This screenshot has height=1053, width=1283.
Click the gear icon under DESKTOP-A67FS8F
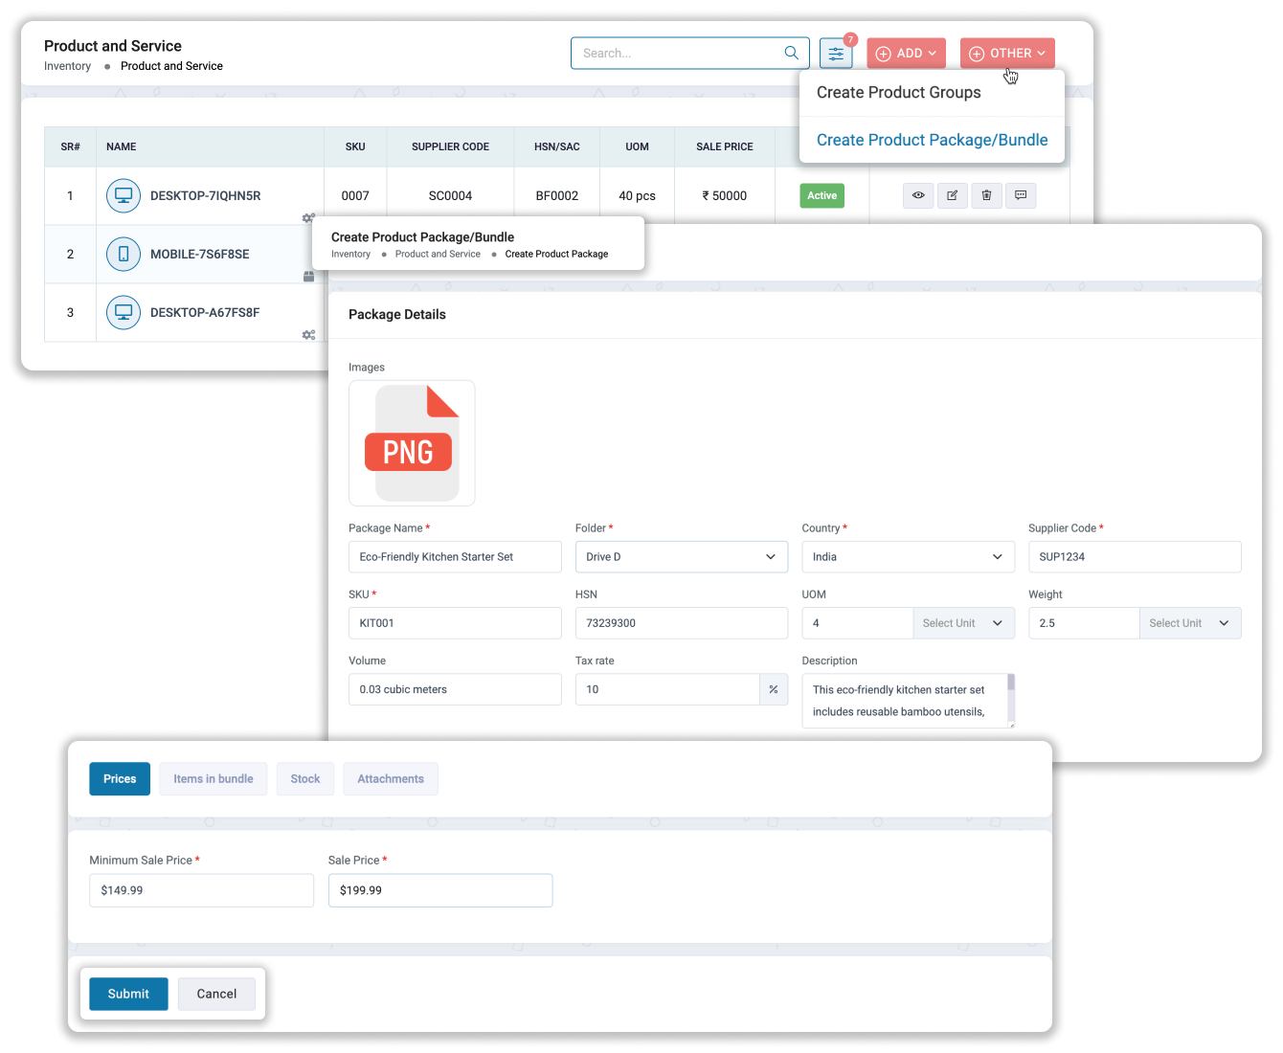(309, 335)
